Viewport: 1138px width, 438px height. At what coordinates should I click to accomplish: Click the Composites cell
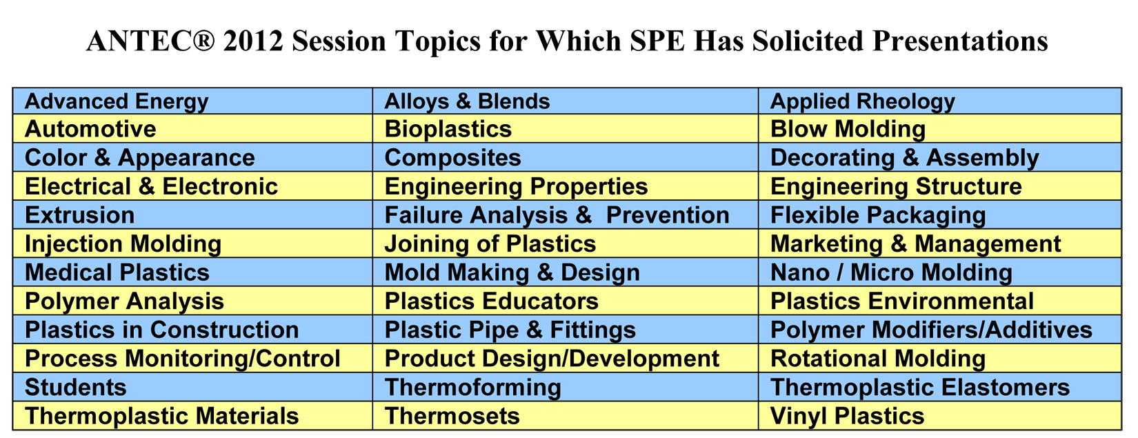566,157
